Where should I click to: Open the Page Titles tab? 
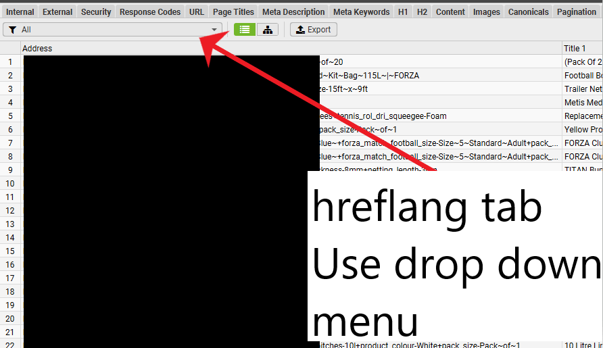coord(233,12)
